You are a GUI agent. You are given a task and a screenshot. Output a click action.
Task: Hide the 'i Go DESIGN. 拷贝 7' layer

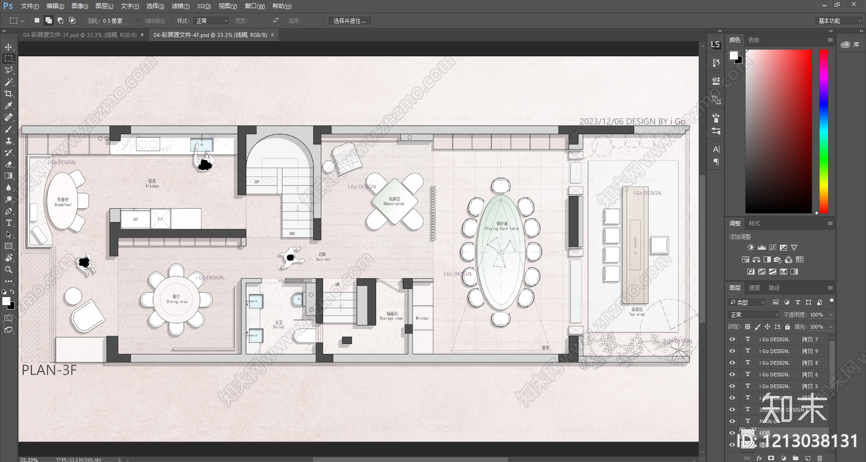732,339
